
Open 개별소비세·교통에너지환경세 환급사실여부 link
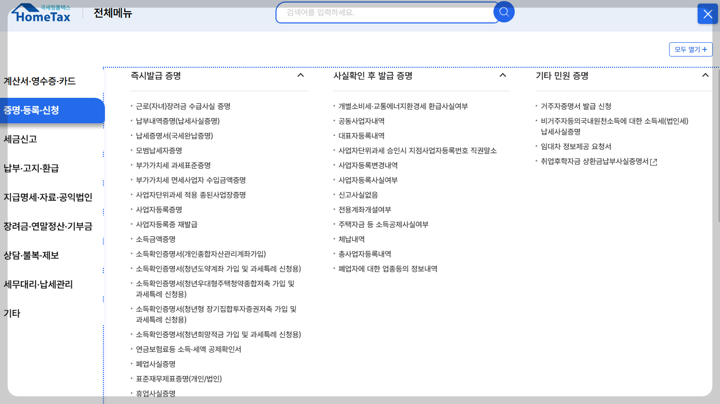403,106
